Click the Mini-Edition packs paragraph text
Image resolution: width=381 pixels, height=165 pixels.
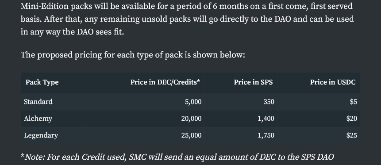tap(187, 19)
